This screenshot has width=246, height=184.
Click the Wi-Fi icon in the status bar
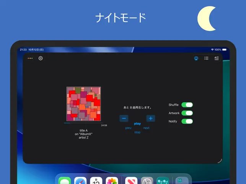coord(212,50)
